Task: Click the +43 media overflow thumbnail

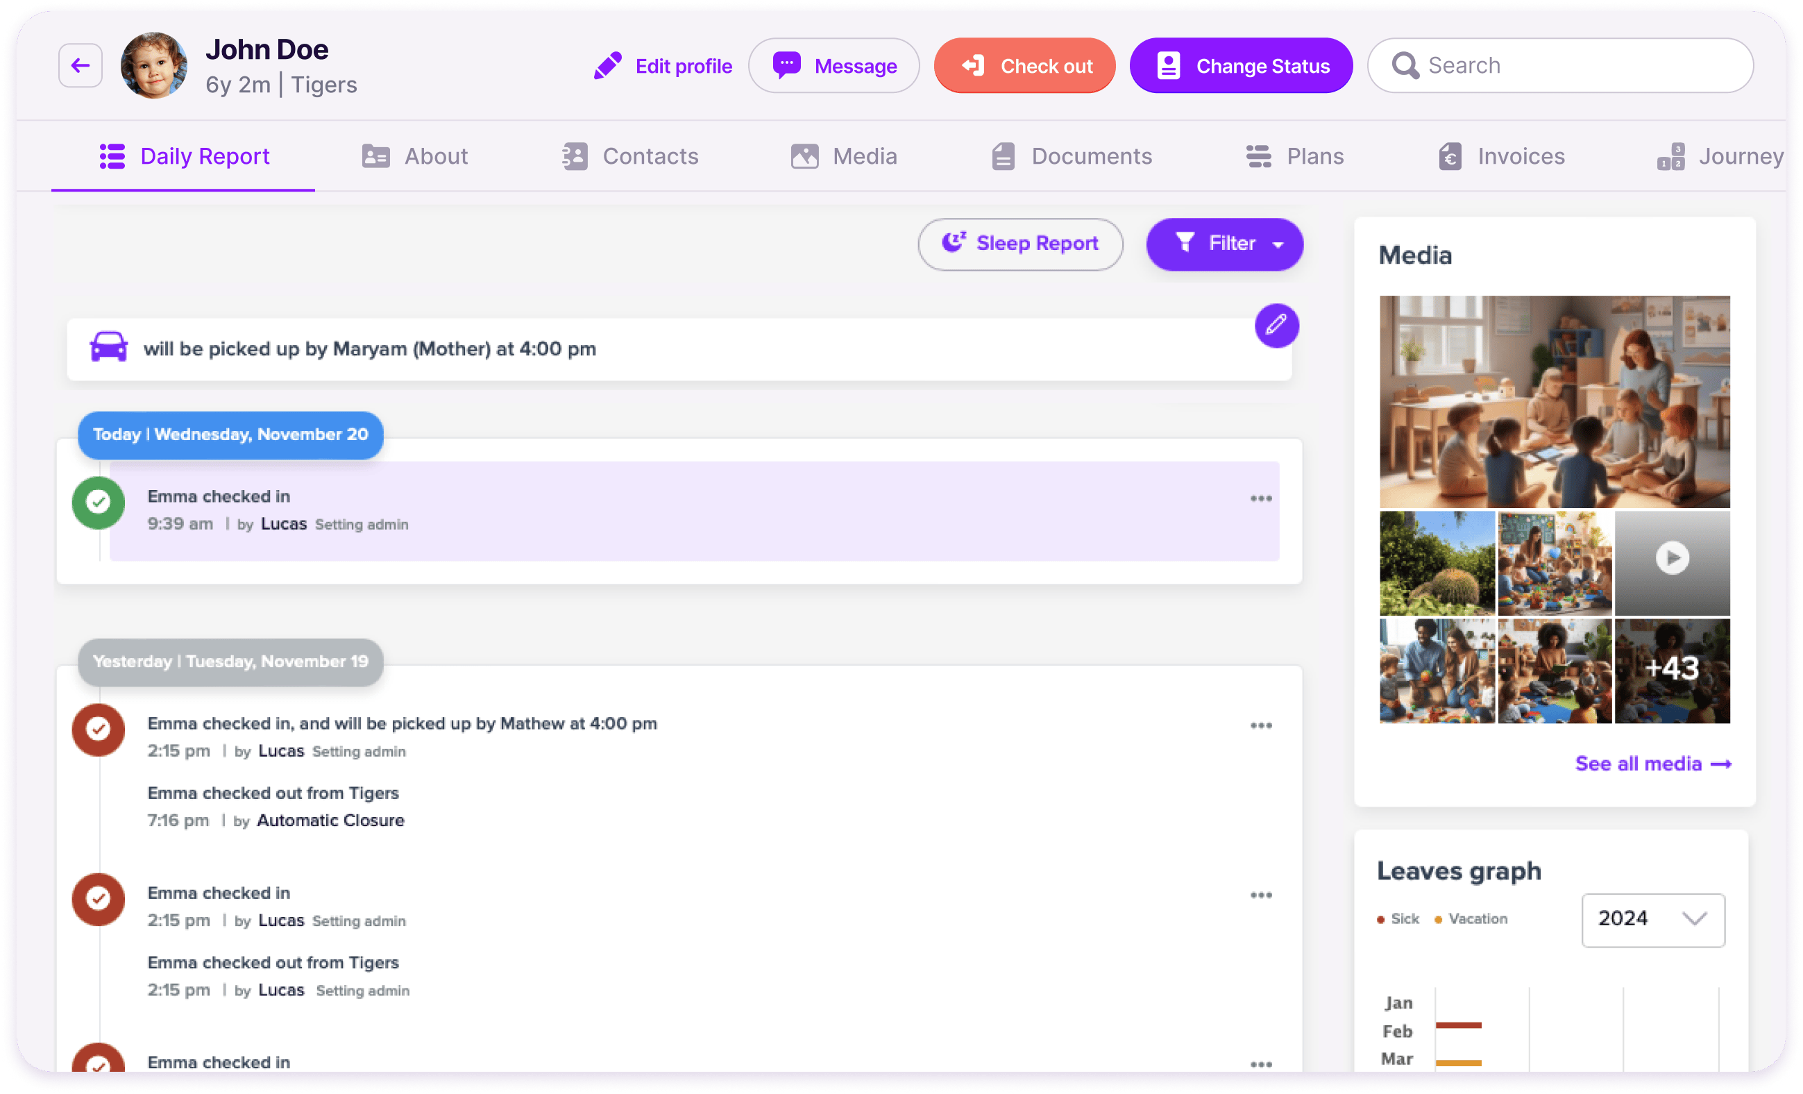Action: click(x=1672, y=670)
